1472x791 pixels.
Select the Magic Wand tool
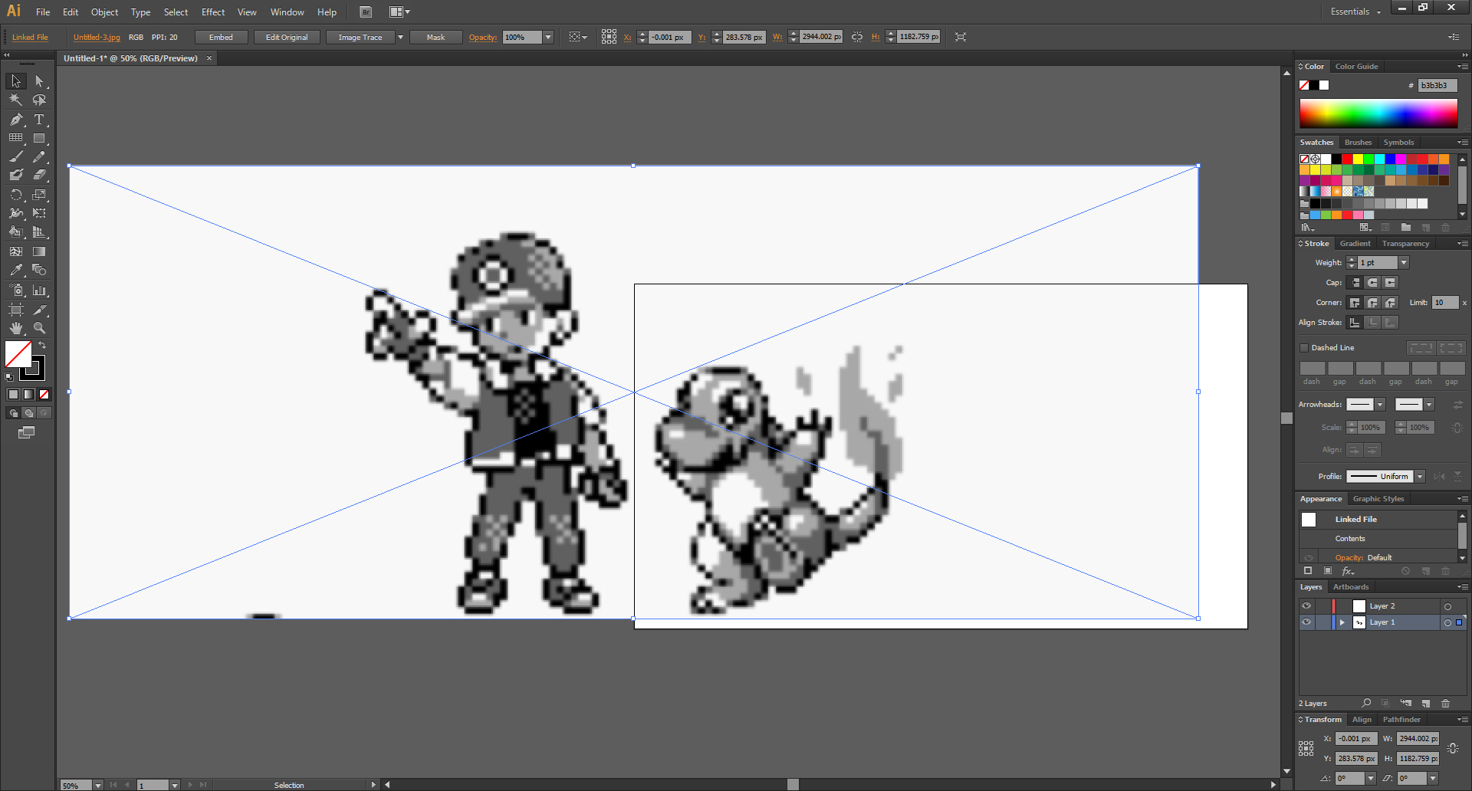click(16, 100)
